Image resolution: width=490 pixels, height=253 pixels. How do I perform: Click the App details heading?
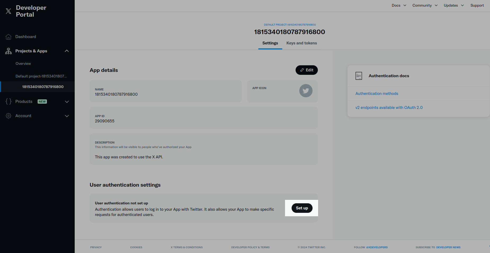click(104, 70)
